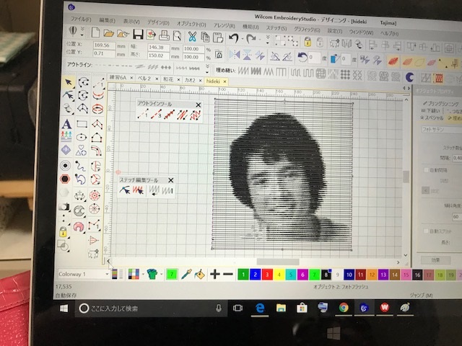The height and width of the screenshot is (346, 462).
Task: Click the plus Add color icon
Action: coord(215,274)
